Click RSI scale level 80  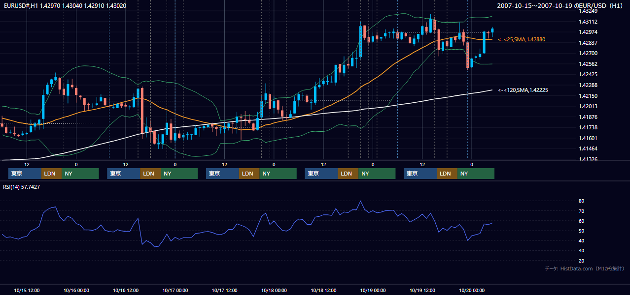click(582, 201)
